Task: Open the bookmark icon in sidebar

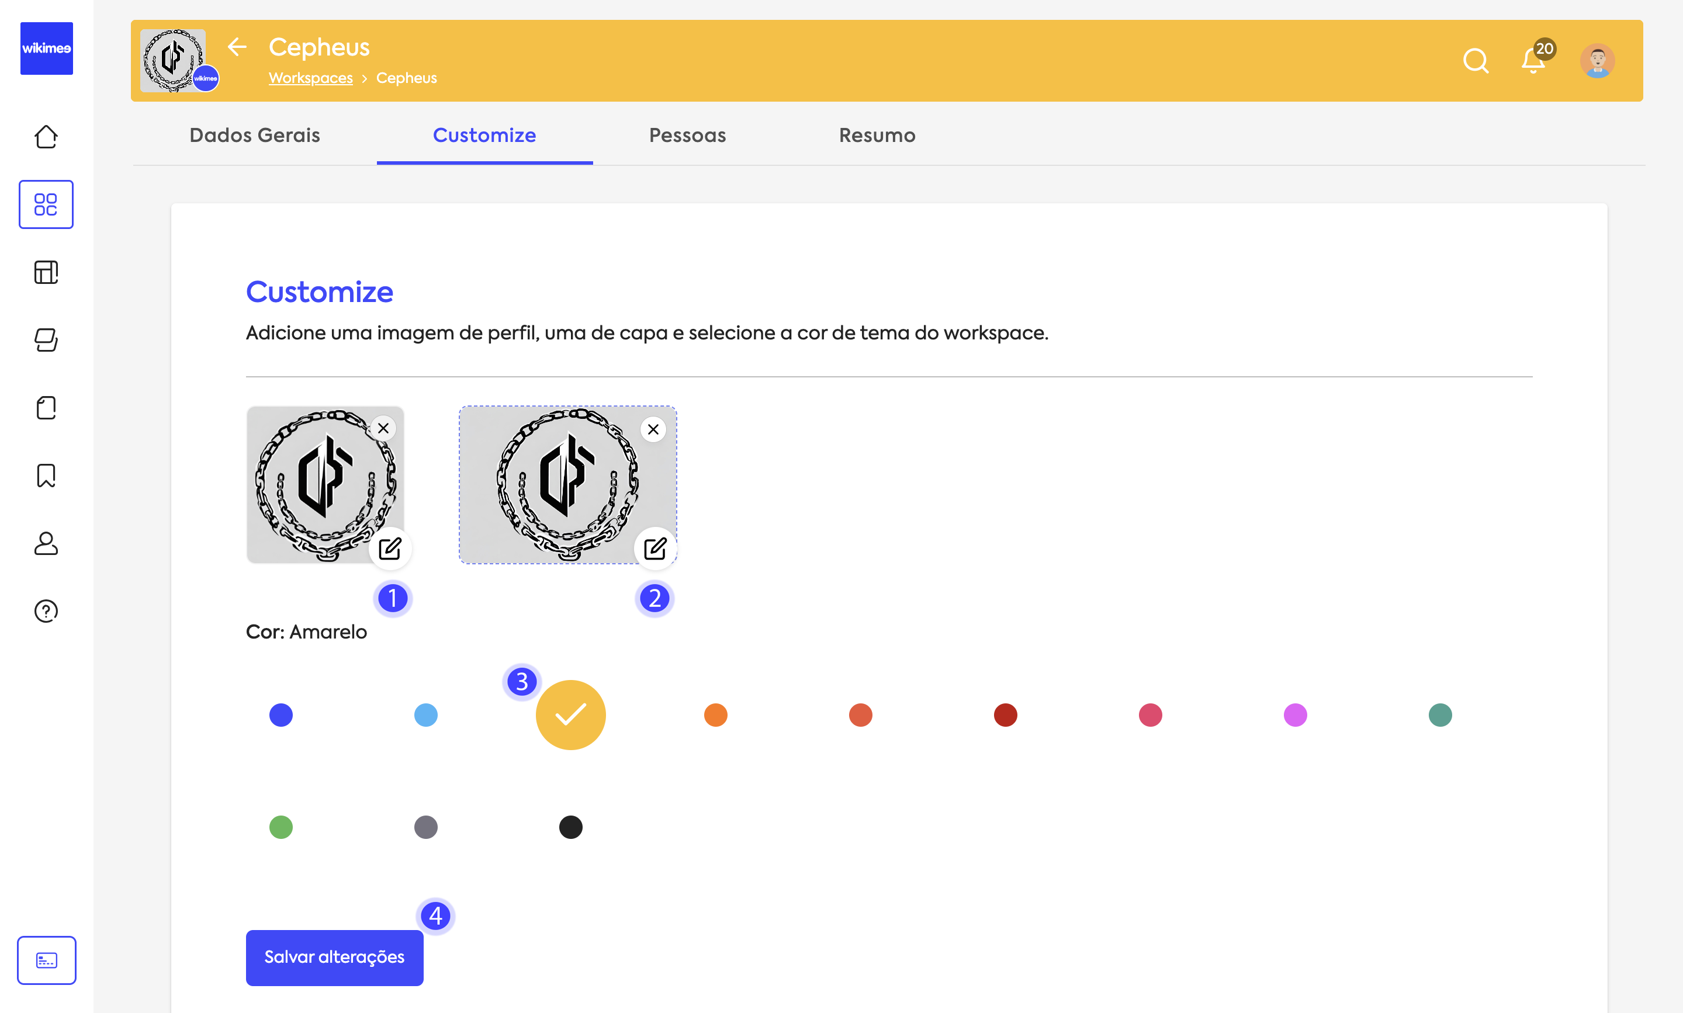Action: tap(46, 475)
